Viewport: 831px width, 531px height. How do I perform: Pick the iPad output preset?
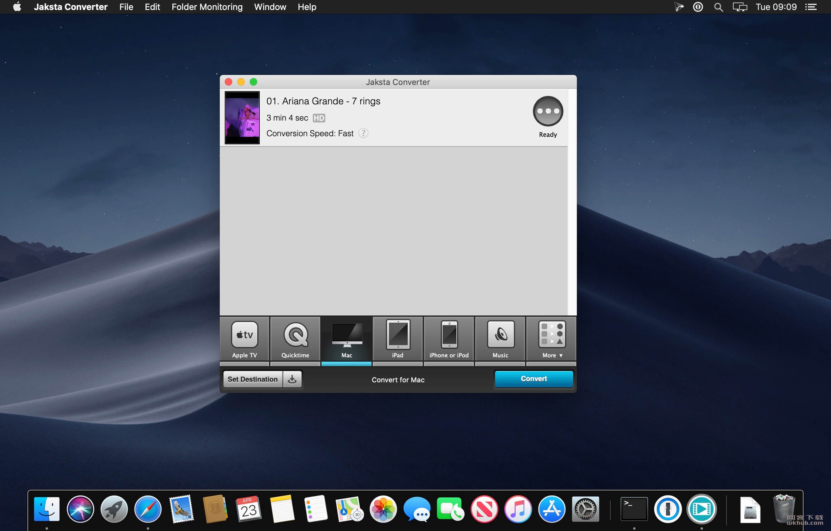[398, 339]
